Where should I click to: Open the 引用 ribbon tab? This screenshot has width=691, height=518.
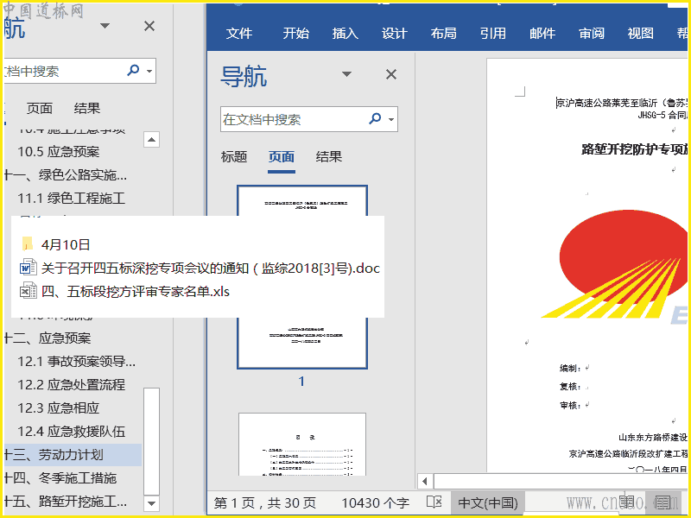tap(492, 34)
